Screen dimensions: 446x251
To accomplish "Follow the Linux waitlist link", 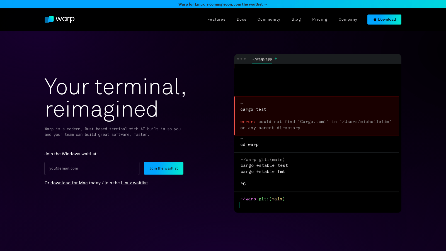I will coord(134,183).
